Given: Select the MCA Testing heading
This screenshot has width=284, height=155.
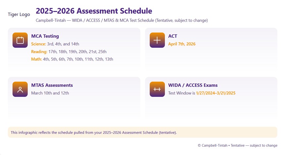Looking at the screenshot, I should (x=45, y=36).
